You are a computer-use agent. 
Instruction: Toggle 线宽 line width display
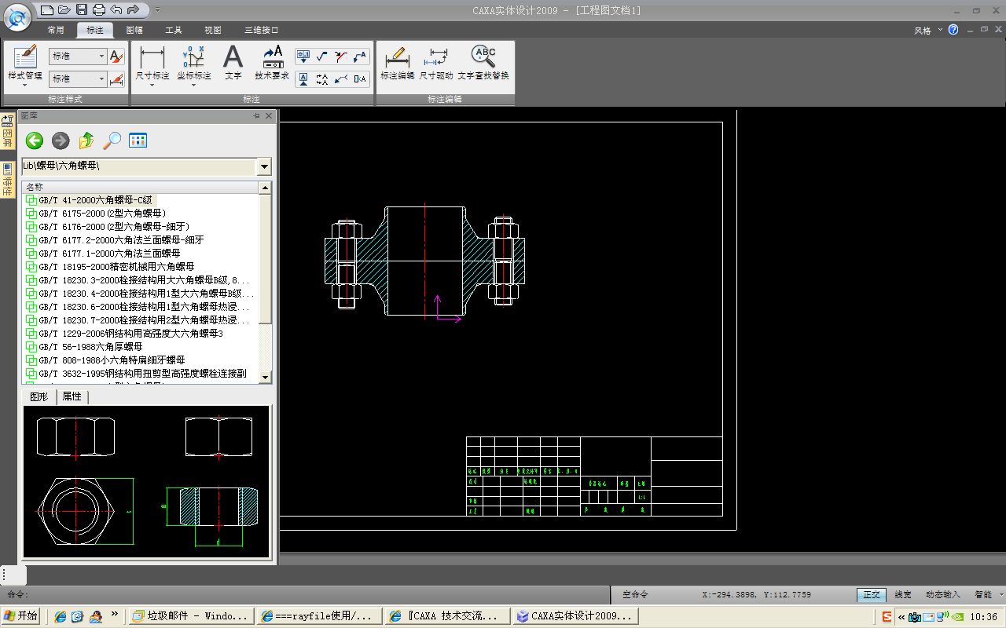(904, 595)
